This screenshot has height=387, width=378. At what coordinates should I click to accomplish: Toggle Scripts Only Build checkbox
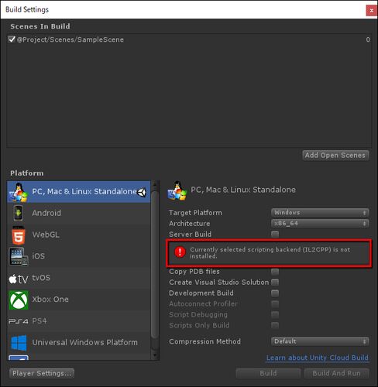[275, 325]
